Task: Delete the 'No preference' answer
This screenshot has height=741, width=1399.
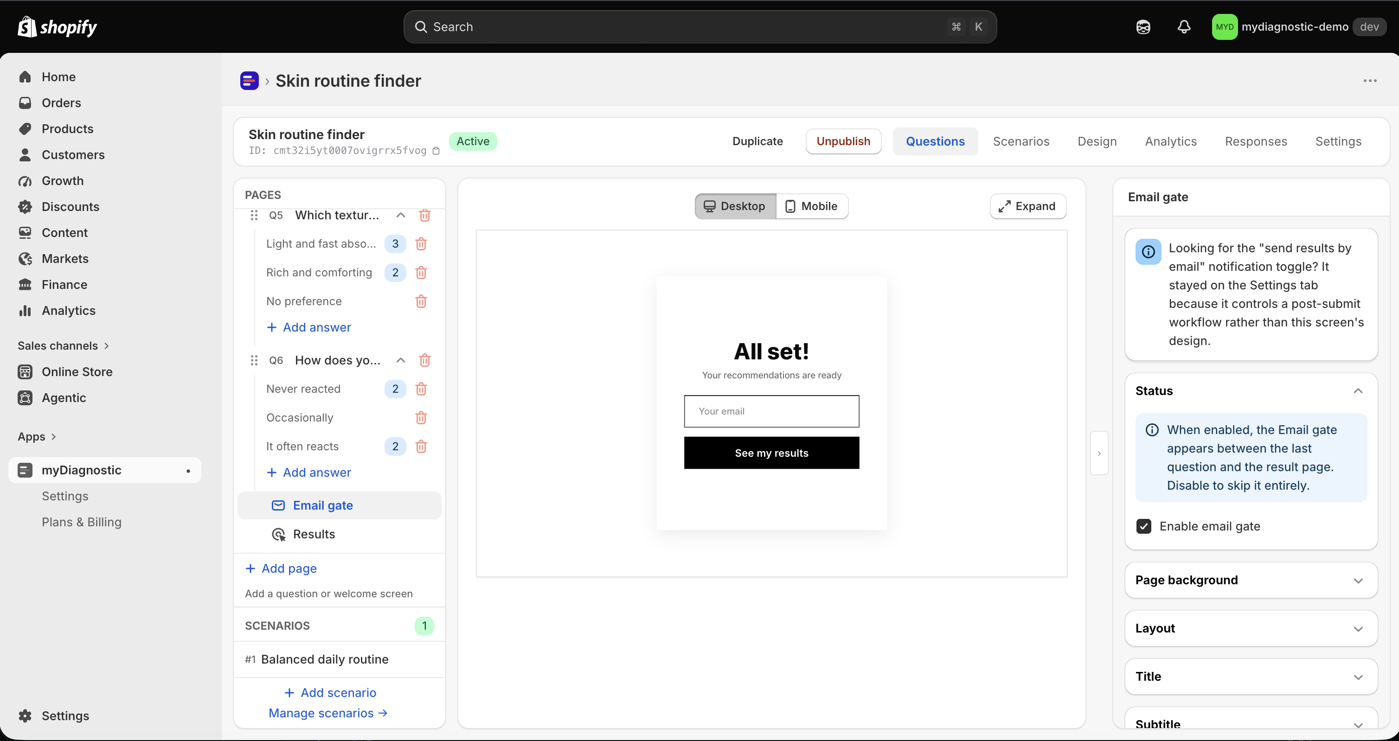Action: click(x=421, y=301)
